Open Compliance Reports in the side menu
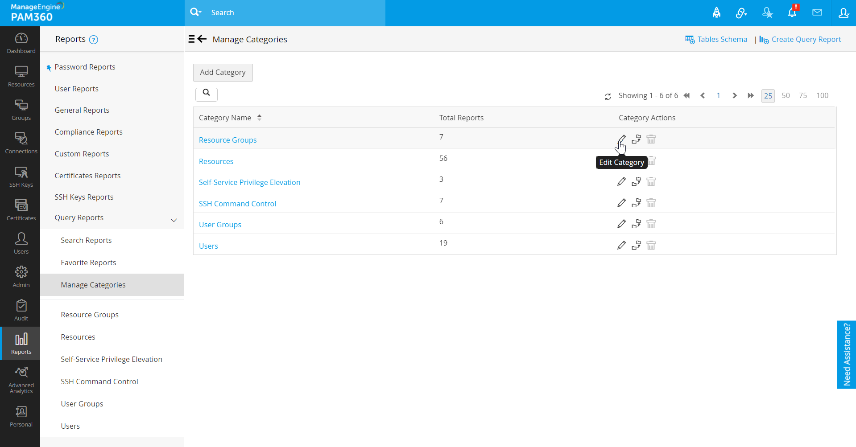Viewport: 856px width, 447px height. pos(88,132)
